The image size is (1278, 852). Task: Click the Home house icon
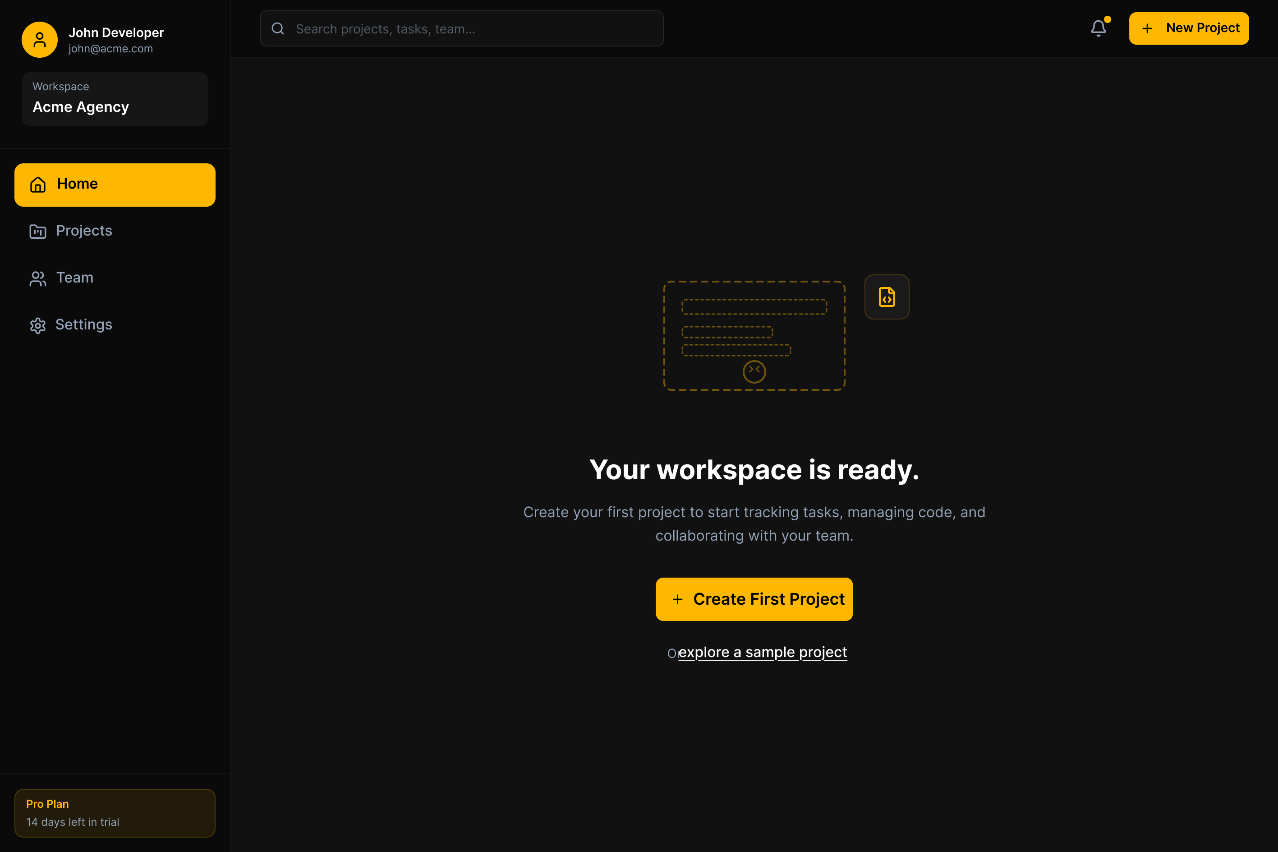point(37,185)
